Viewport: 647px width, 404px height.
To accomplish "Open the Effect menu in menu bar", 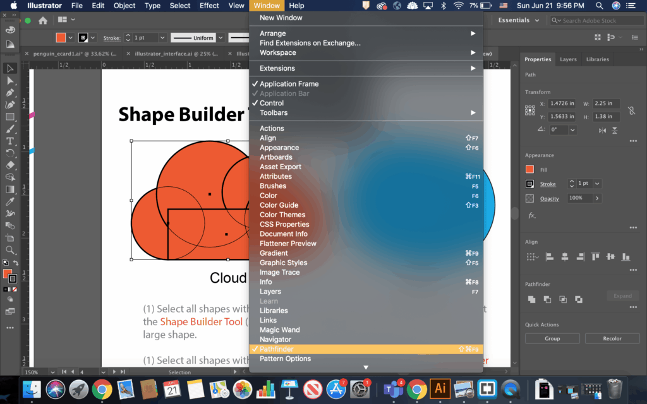I will click(209, 5).
